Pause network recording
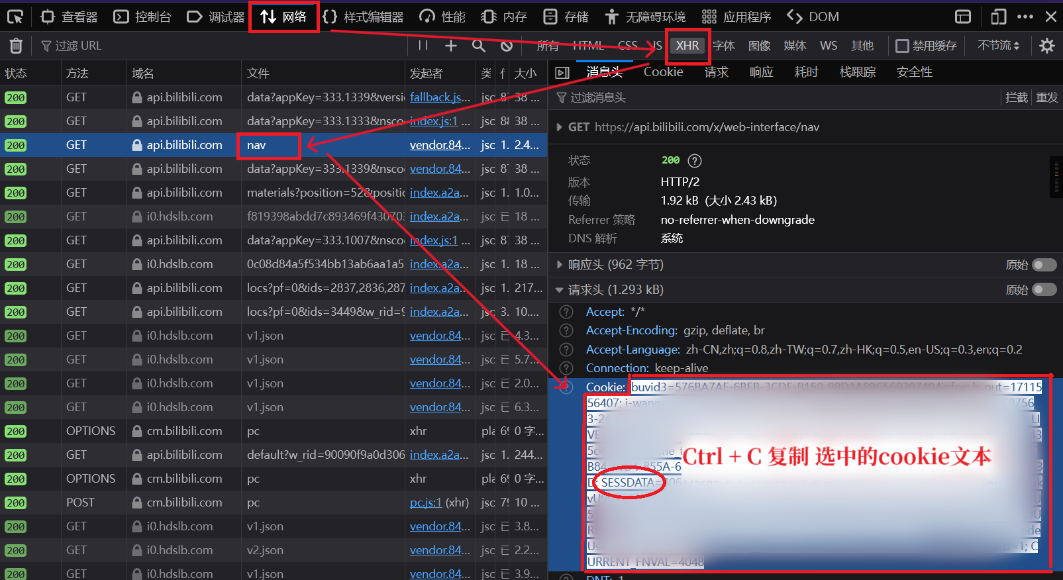Image resolution: width=1063 pixels, height=580 pixels. click(x=423, y=46)
